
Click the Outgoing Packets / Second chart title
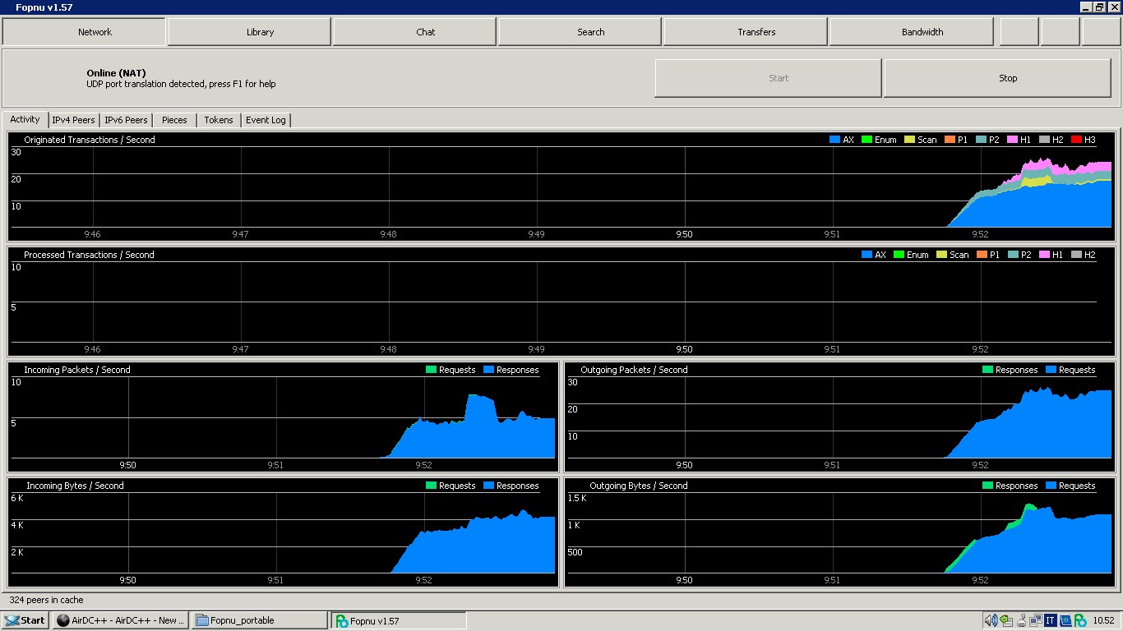634,370
